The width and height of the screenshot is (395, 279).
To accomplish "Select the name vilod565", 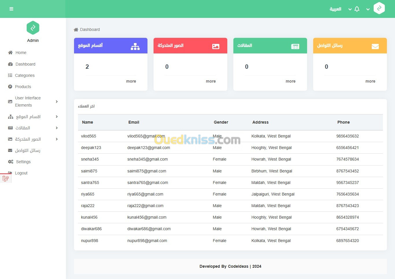I will pyautogui.click(x=88, y=136).
